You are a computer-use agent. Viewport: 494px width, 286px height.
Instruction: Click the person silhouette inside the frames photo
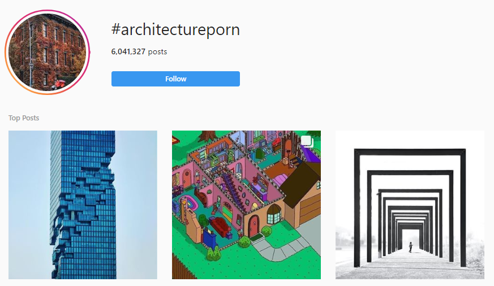pos(410,247)
